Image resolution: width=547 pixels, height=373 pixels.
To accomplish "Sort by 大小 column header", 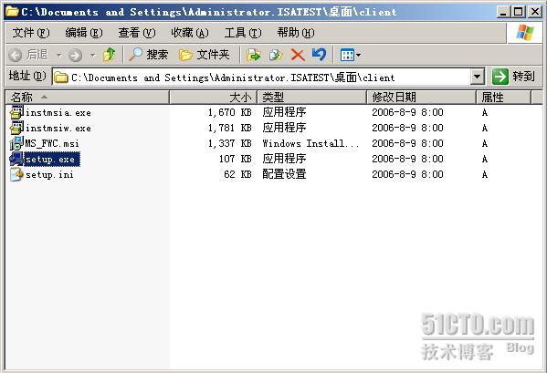I will 213,98.
